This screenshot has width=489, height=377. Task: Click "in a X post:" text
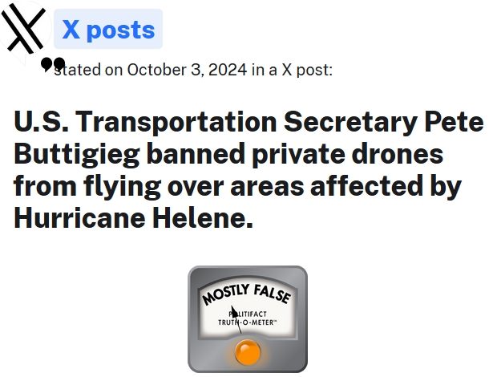tap(292, 70)
